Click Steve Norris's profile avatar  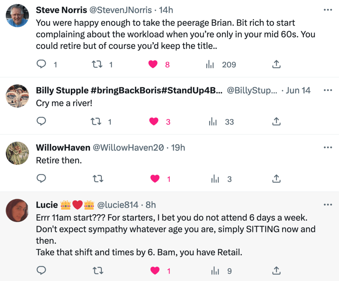point(18,16)
